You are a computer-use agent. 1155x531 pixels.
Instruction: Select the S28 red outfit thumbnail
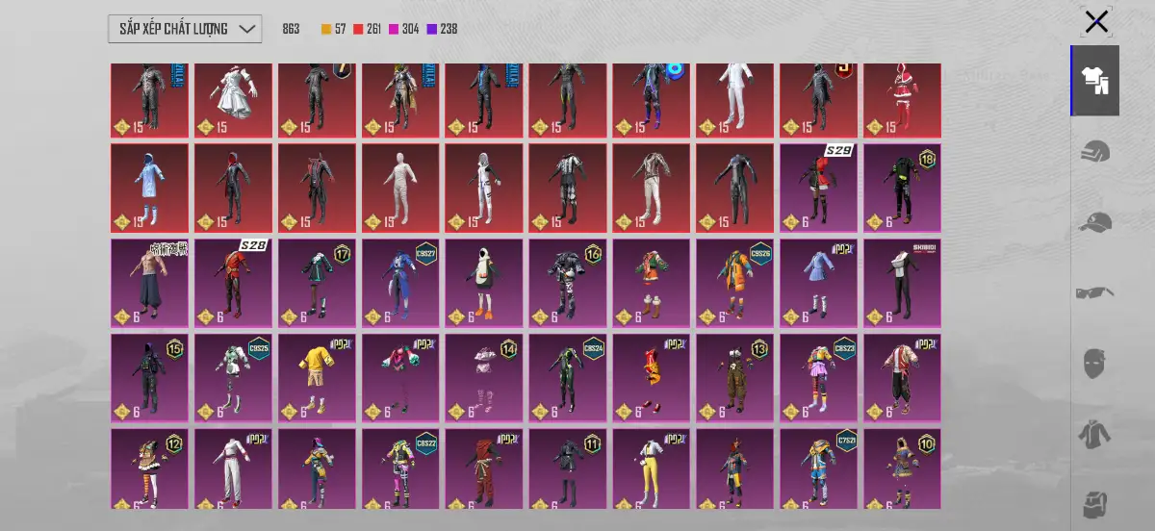tap(233, 283)
